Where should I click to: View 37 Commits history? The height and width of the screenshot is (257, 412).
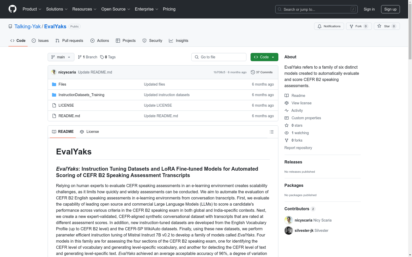(262, 72)
